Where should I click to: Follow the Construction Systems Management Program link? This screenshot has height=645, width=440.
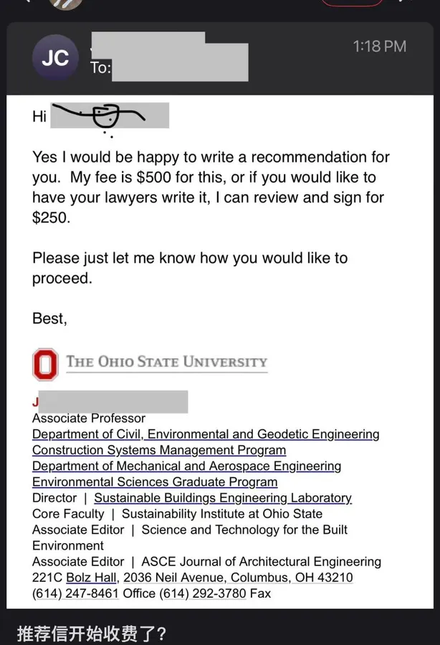[x=159, y=450]
